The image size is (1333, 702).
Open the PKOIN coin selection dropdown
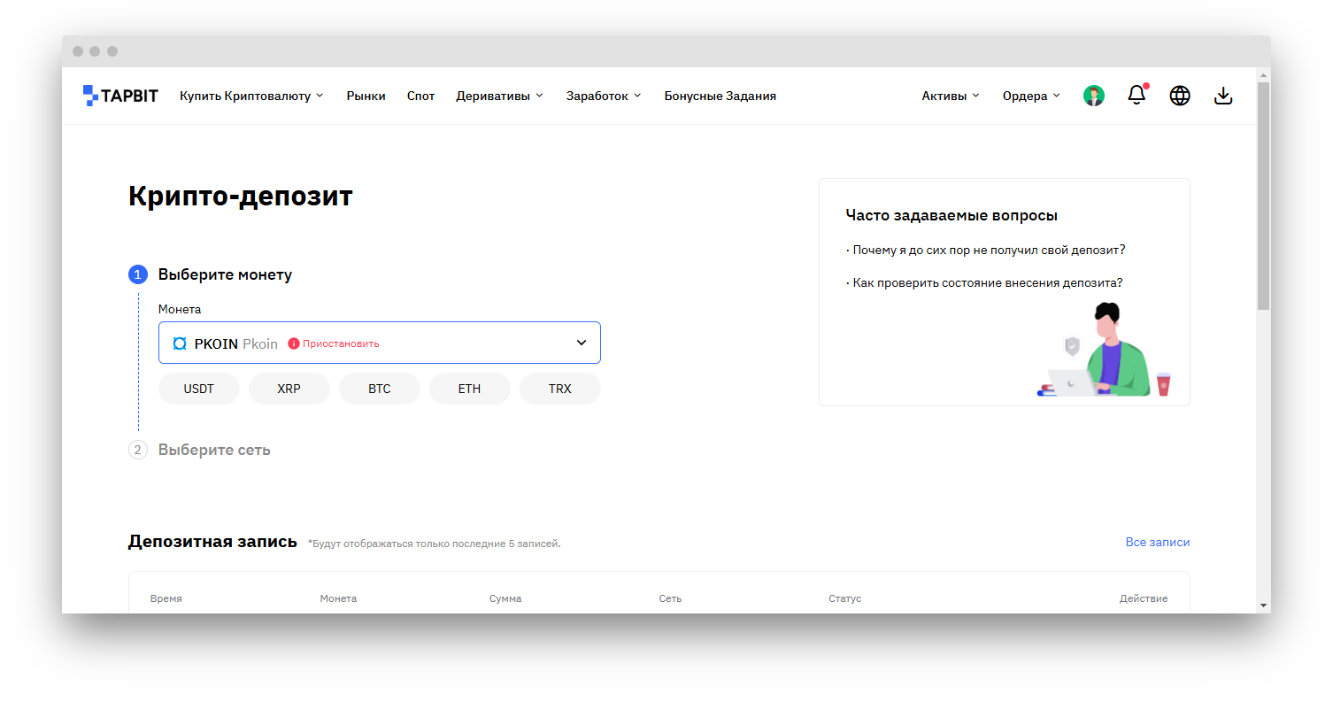[380, 343]
